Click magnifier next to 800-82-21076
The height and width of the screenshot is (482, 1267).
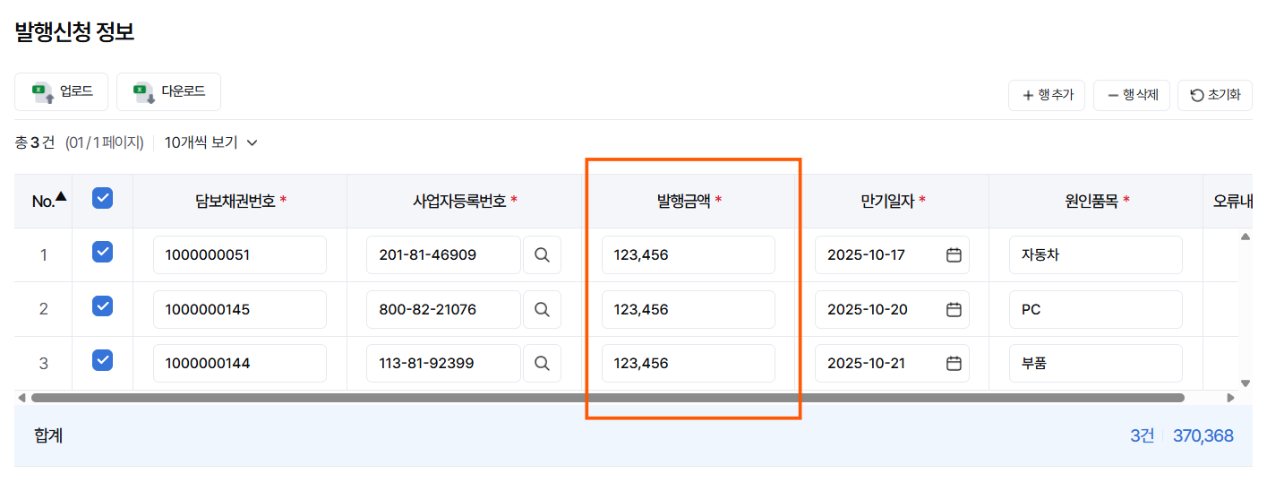(x=542, y=309)
